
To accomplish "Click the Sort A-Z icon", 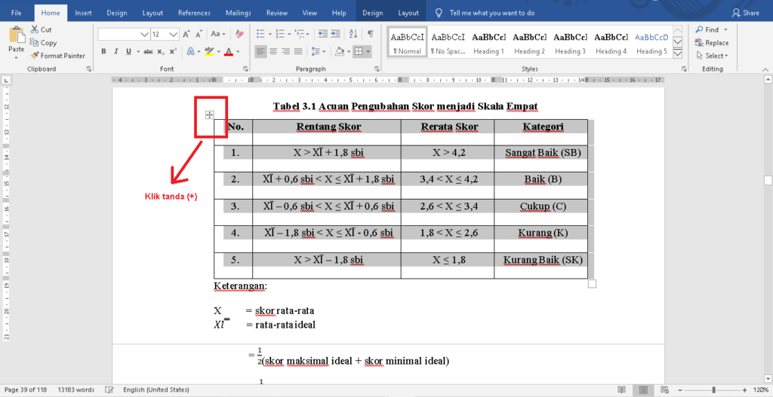I will coord(353,34).
